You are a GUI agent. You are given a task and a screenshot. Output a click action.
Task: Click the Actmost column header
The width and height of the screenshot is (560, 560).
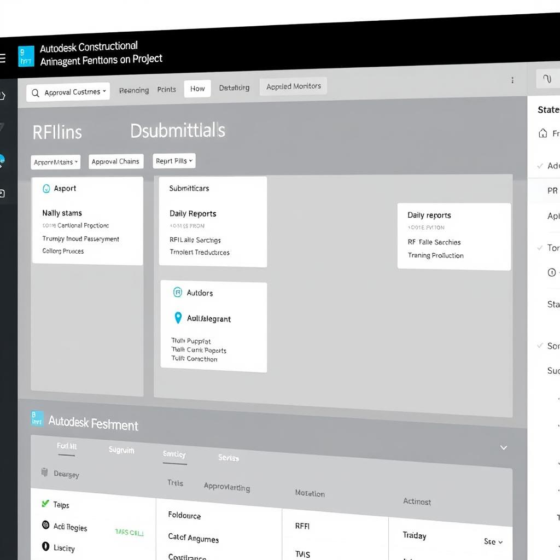pyautogui.click(x=417, y=501)
